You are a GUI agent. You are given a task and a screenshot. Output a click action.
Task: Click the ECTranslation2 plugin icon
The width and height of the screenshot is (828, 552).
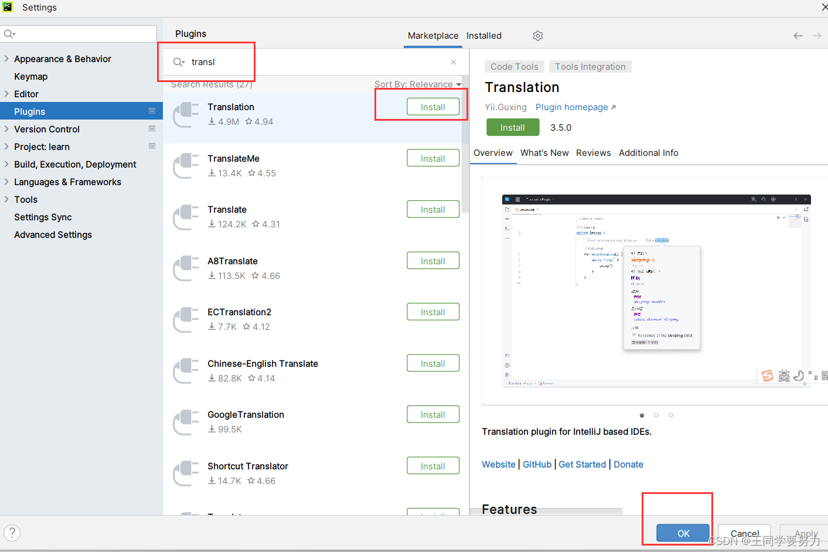click(186, 319)
